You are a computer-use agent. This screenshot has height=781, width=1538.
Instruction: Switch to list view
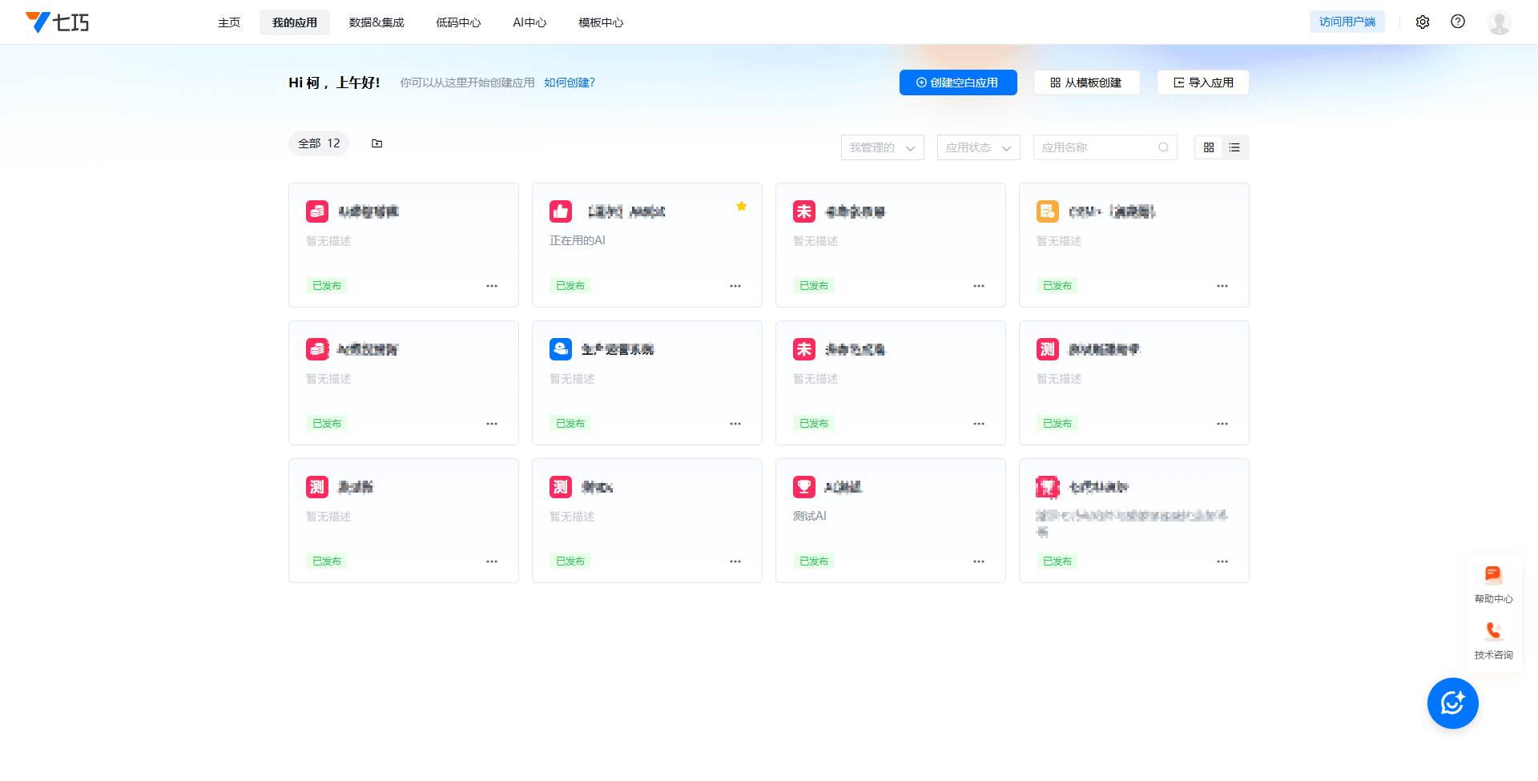[x=1234, y=147]
